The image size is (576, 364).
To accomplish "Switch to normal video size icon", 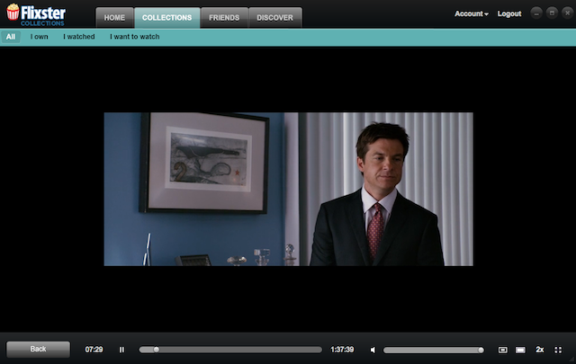I will 520,350.
